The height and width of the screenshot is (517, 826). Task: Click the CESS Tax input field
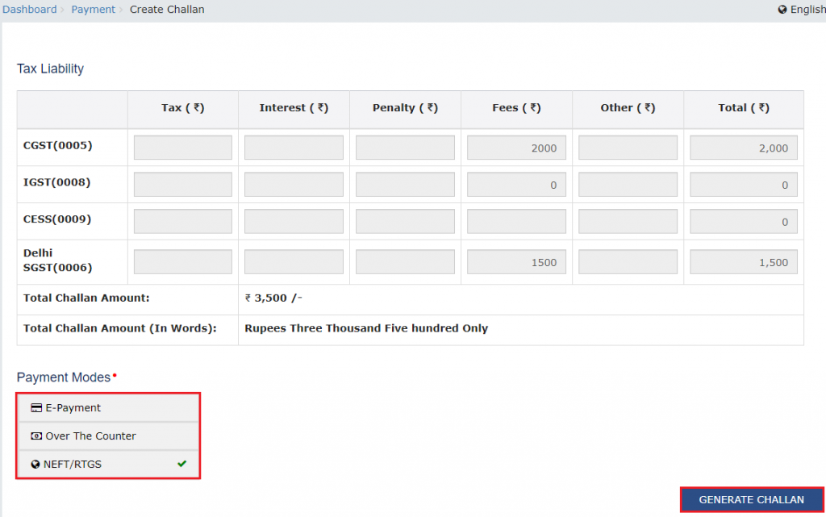click(183, 221)
